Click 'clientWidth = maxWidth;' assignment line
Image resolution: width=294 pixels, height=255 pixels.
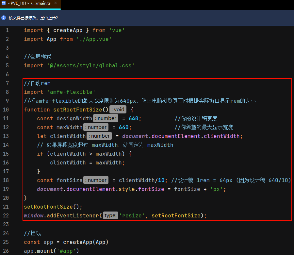click(87, 162)
